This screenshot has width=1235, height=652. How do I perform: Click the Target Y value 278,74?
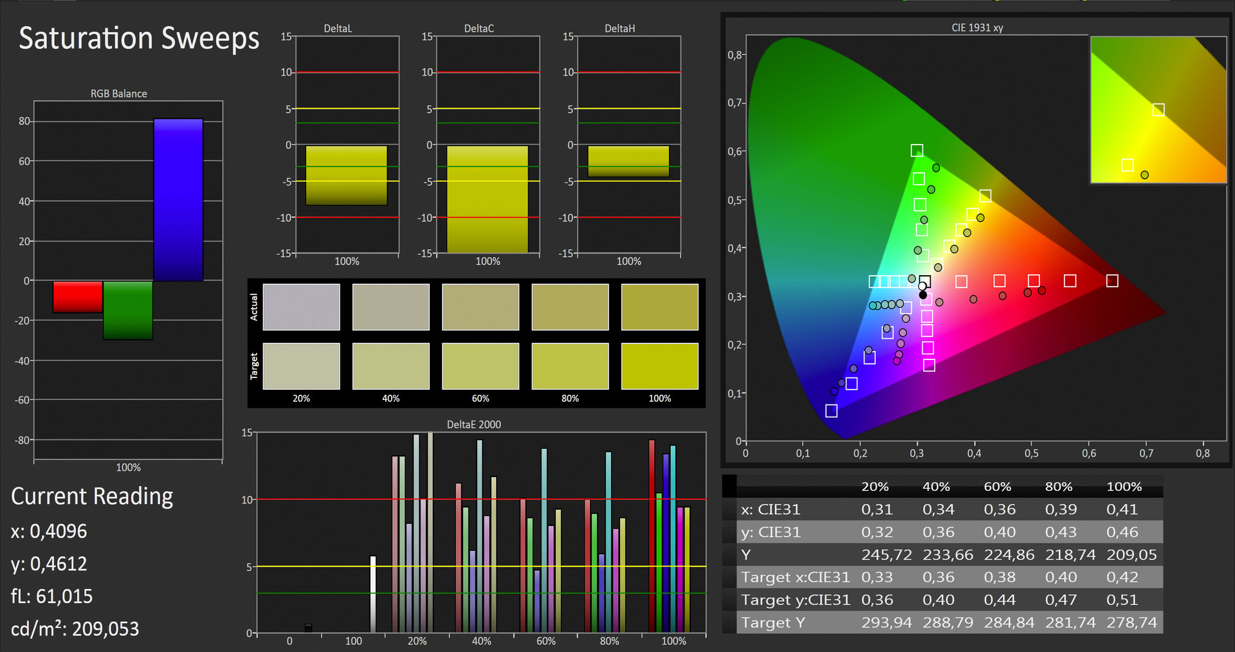coord(1131,622)
